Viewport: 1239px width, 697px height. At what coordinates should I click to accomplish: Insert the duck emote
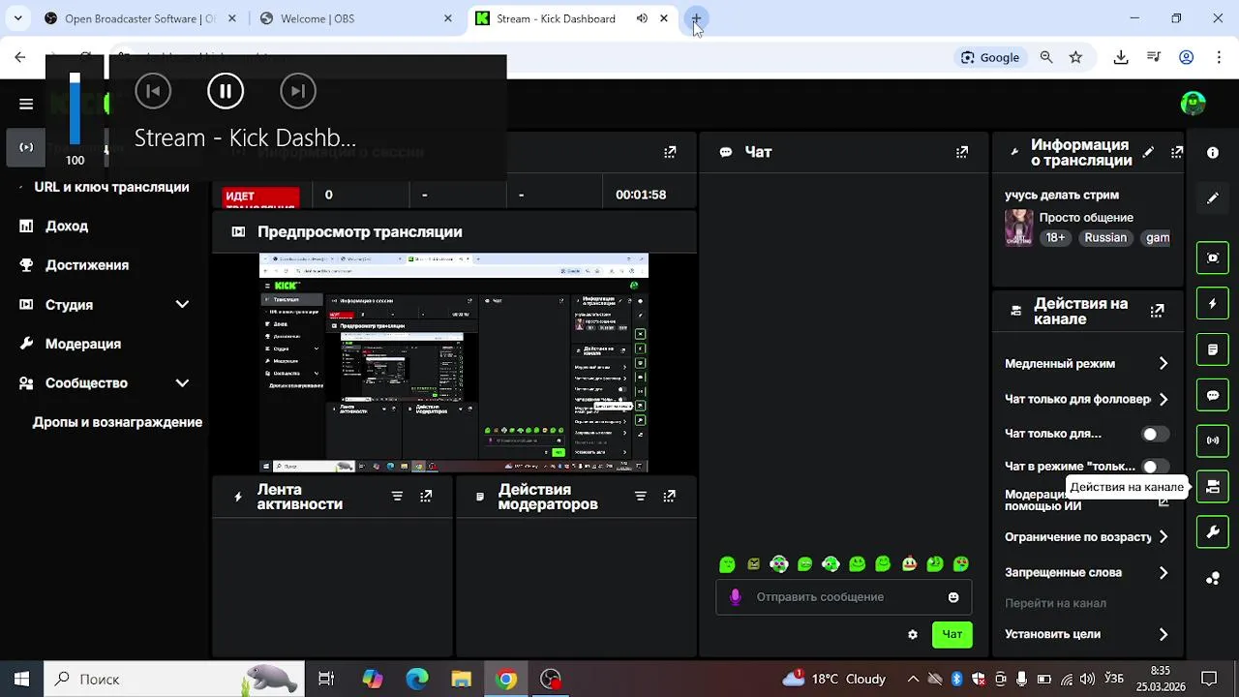[x=909, y=563]
